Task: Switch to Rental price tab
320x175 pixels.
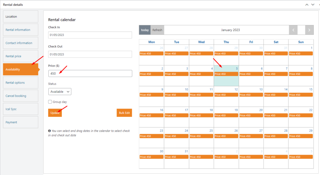Action: 20,56
